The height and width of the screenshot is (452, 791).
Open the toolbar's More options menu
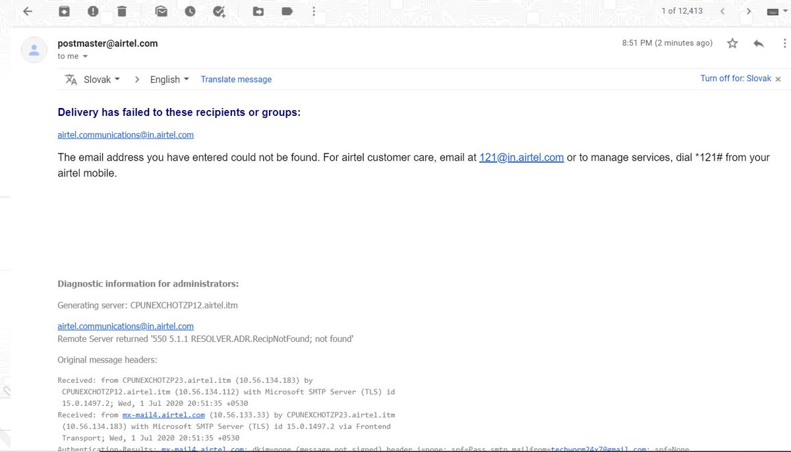pyautogui.click(x=314, y=11)
